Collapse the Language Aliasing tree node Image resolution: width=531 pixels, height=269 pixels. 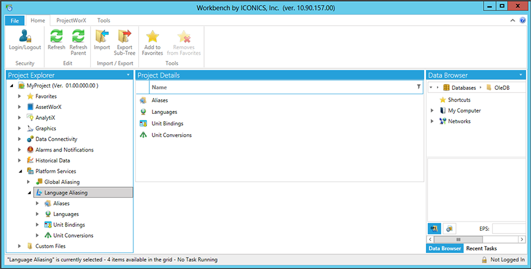pyautogui.click(x=29, y=193)
